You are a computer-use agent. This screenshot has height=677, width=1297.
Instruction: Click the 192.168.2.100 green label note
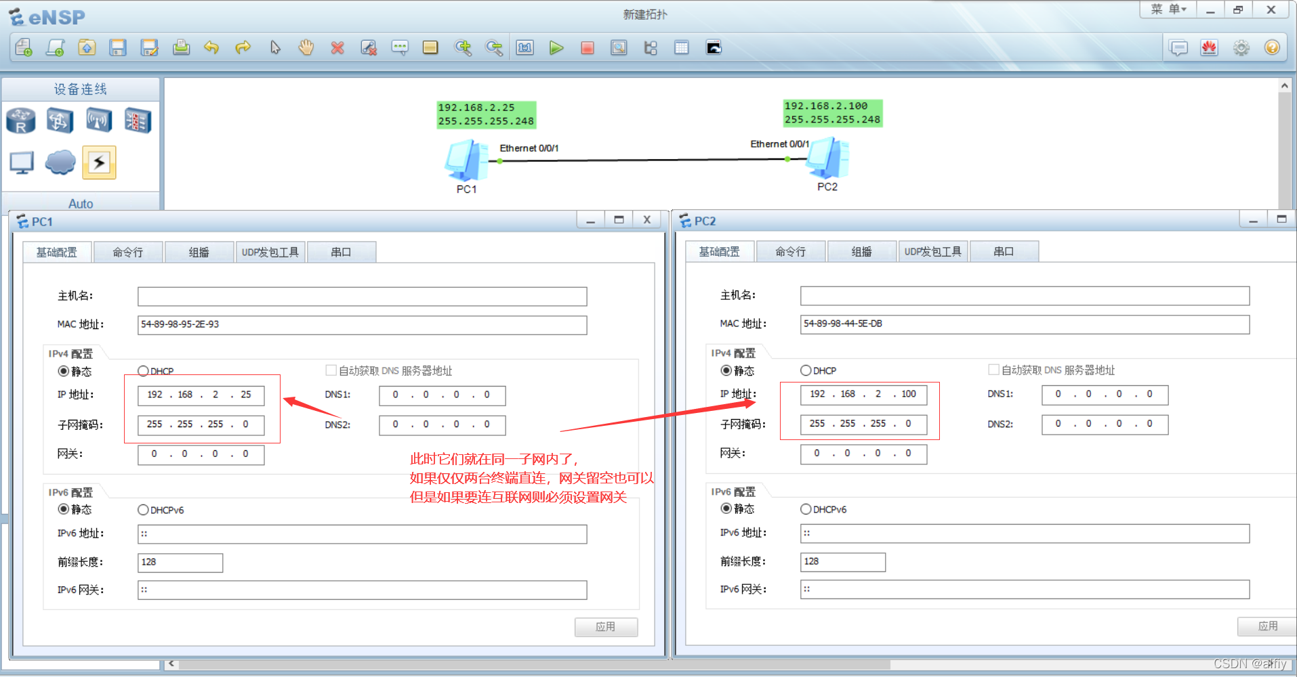coord(833,112)
